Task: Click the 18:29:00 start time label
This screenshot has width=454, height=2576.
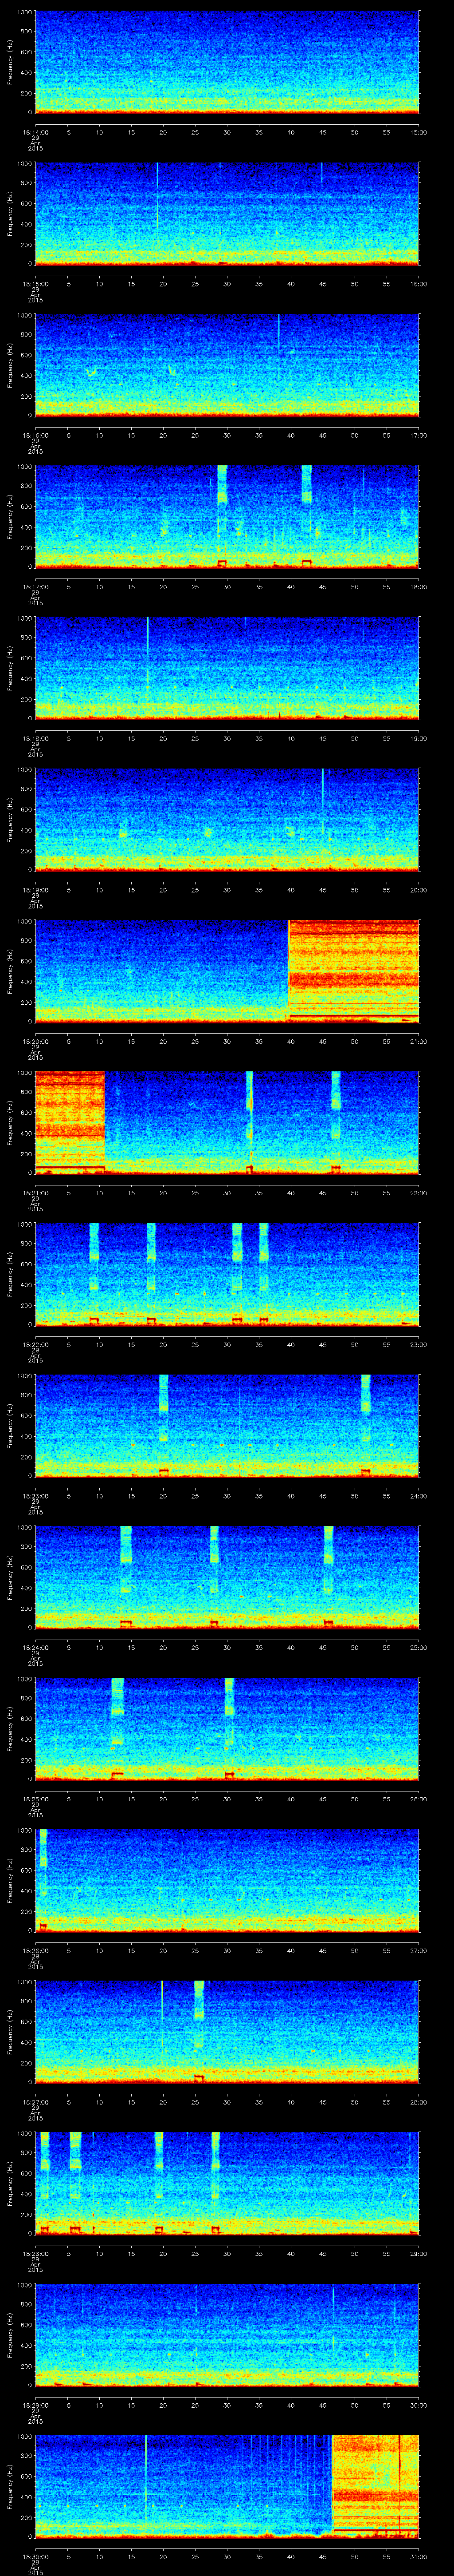Action: 35,2405
